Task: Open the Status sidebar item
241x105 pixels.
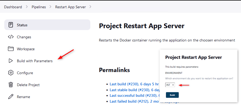Action: point(47,25)
